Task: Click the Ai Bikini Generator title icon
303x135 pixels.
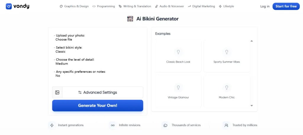Action: pyautogui.click(x=130, y=19)
